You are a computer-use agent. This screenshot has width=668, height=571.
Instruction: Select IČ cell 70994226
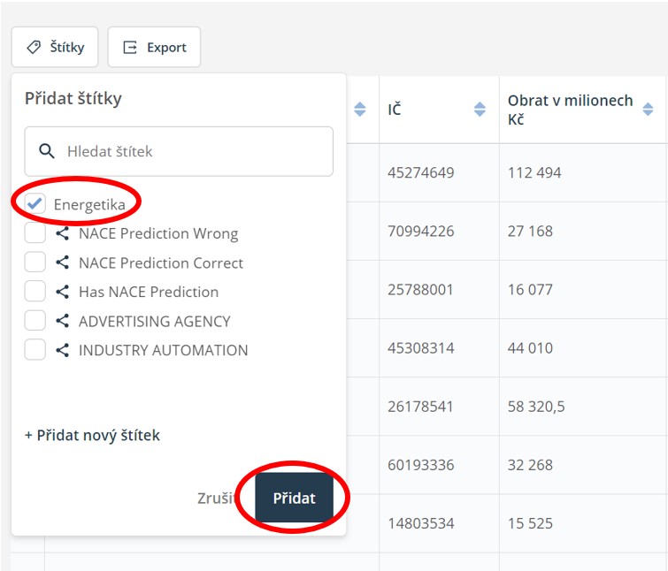(421, 231)
